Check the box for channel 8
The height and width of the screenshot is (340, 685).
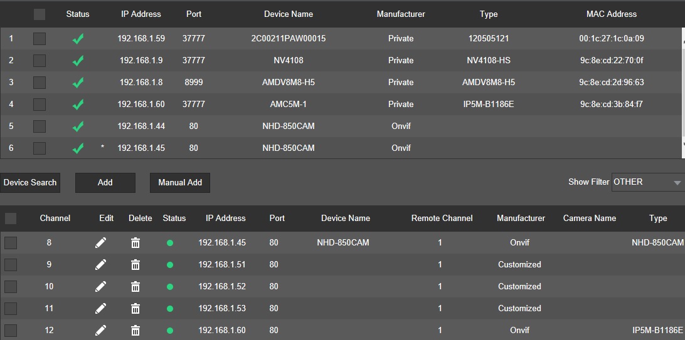click(x=11, y=243)
